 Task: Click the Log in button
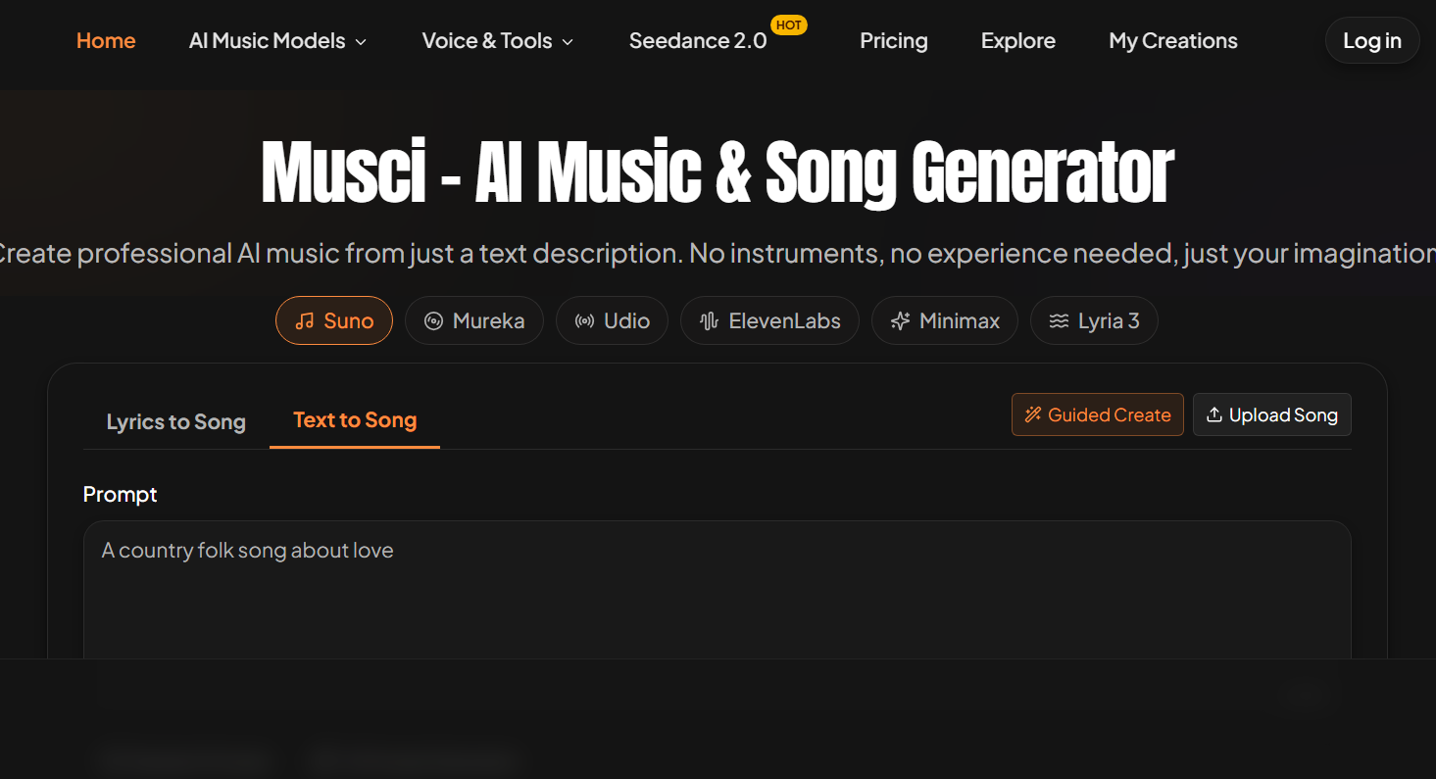[x=1372, y=41]
